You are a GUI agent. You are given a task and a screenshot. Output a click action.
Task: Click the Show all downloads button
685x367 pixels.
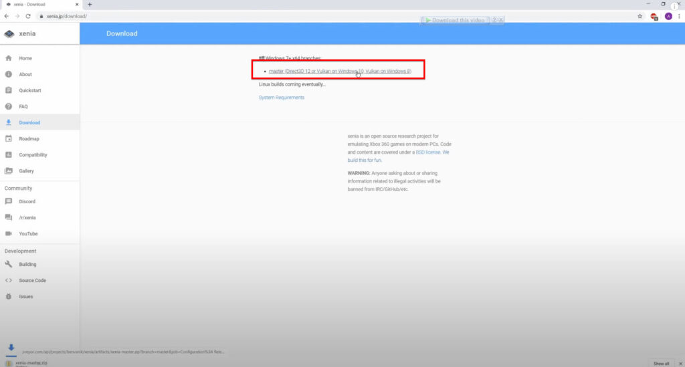pos(661,363)
